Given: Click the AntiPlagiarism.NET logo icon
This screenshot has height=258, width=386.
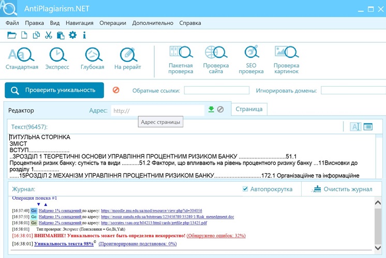Looking at the screenshot, I should [x=9, y=8].
